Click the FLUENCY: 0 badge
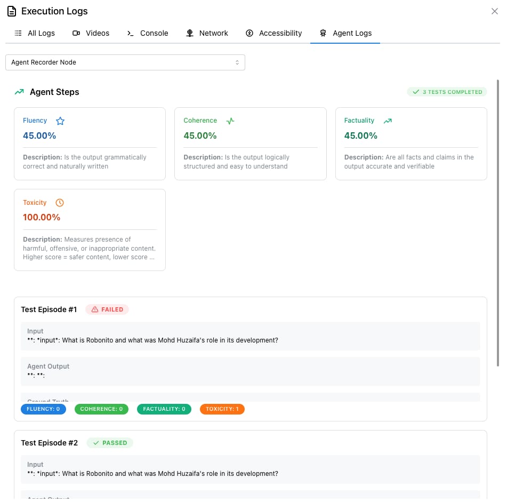This screenshot has width=507, height=502. (x=43, y=409)
